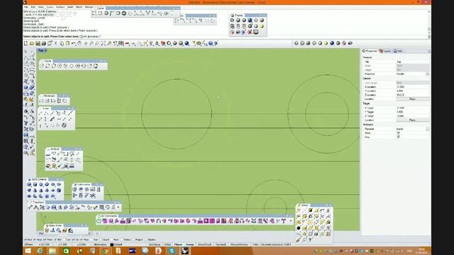Image resolution: width=454 pixels, height=255 pixels.
Task: Open the View menu
Action: 41,7
